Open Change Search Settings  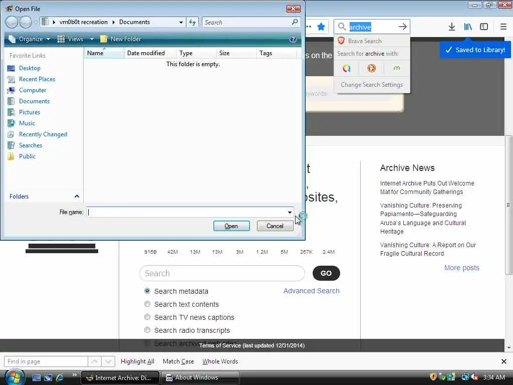click(372, 85)
